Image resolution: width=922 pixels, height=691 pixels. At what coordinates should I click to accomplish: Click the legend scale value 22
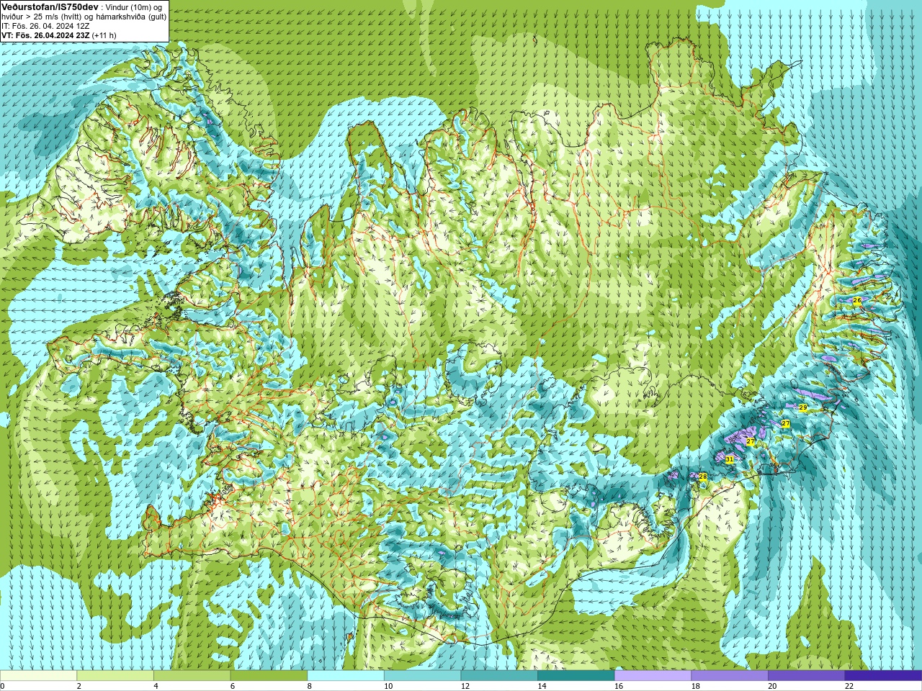(x=849, y=686)
